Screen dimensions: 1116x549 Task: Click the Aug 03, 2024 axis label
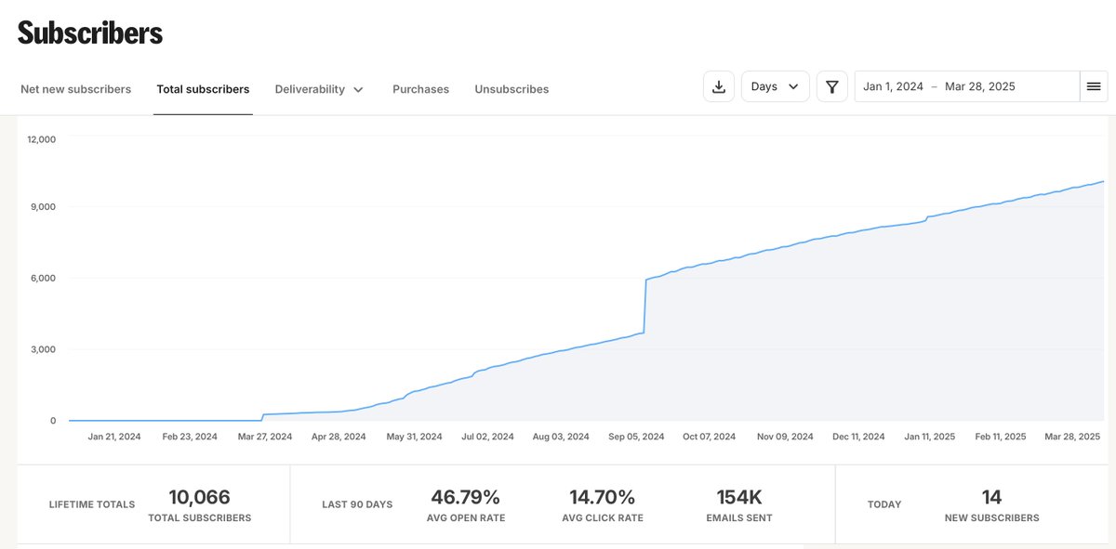(x=561, y=436)
